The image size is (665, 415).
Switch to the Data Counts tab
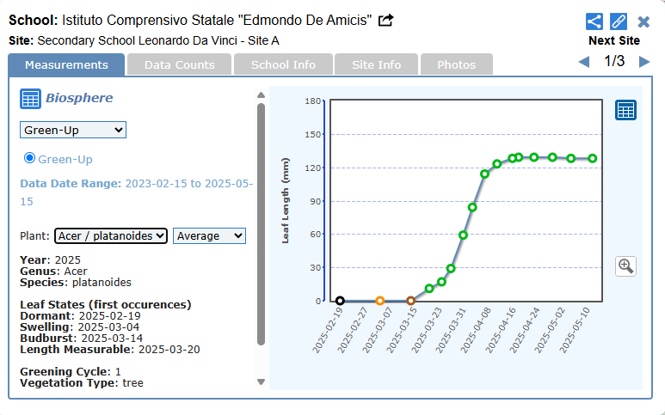179,64
